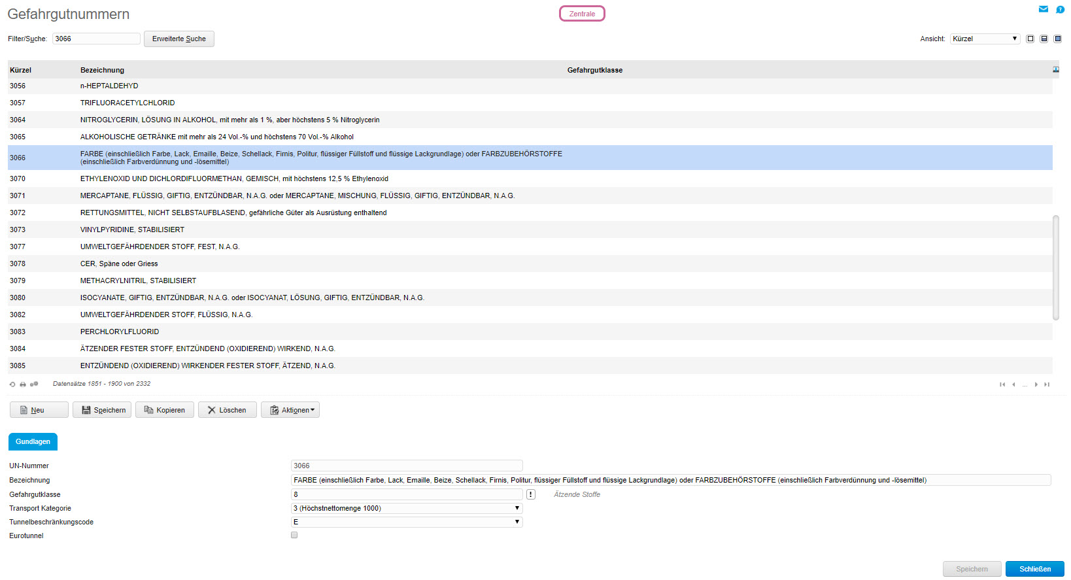The height and width of the screenshot is (580, 1071).
Task: Select the highlighted FARBE row 3066
Action: [530, 158]
